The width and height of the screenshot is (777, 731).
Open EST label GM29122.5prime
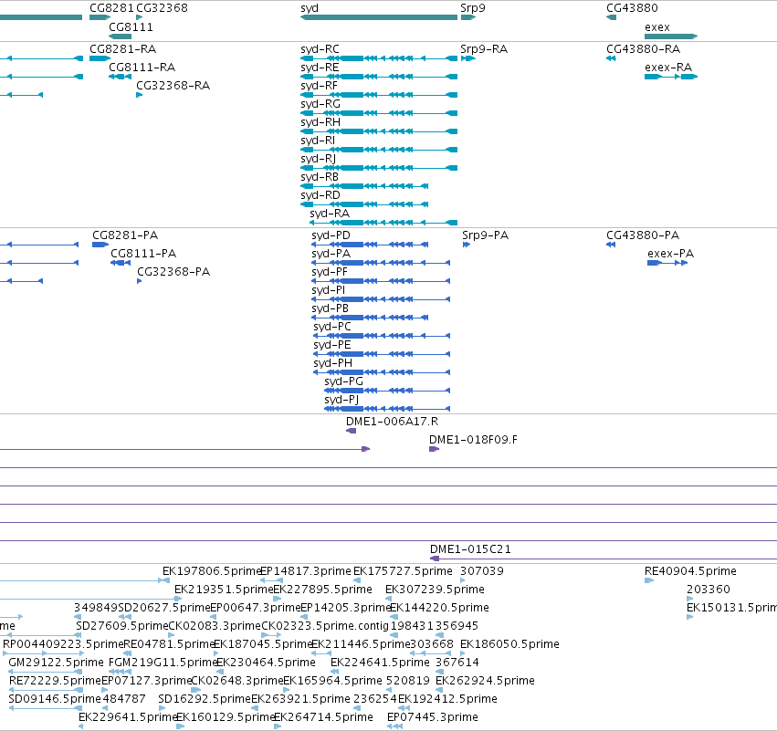[x=56, y=663]
